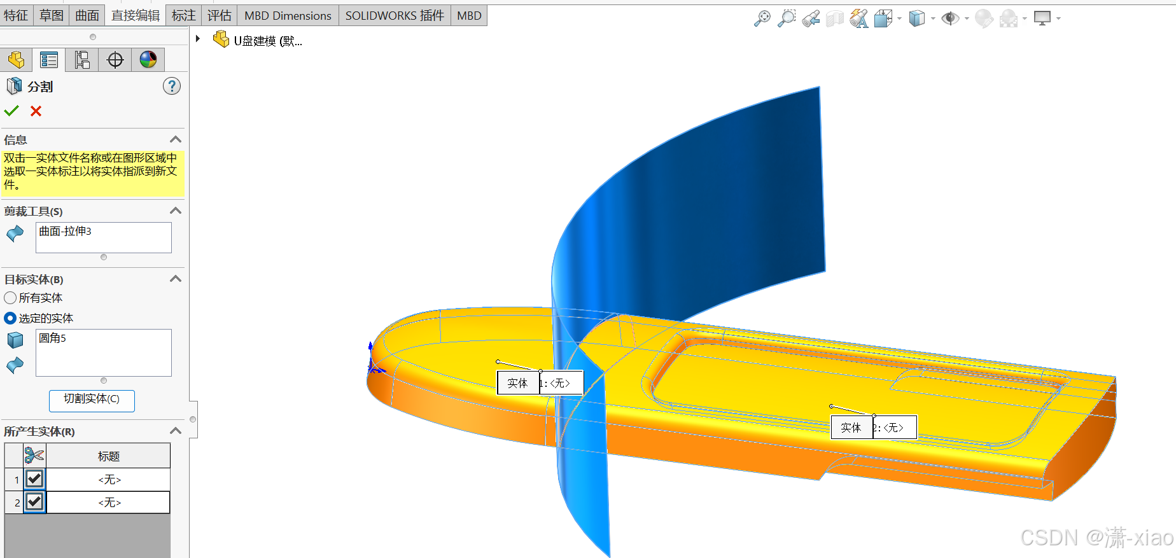The height and width of the screenshot is (558, 1176).
Task: Collapse the 目标实体(B) section
Action: click(176, 279)
